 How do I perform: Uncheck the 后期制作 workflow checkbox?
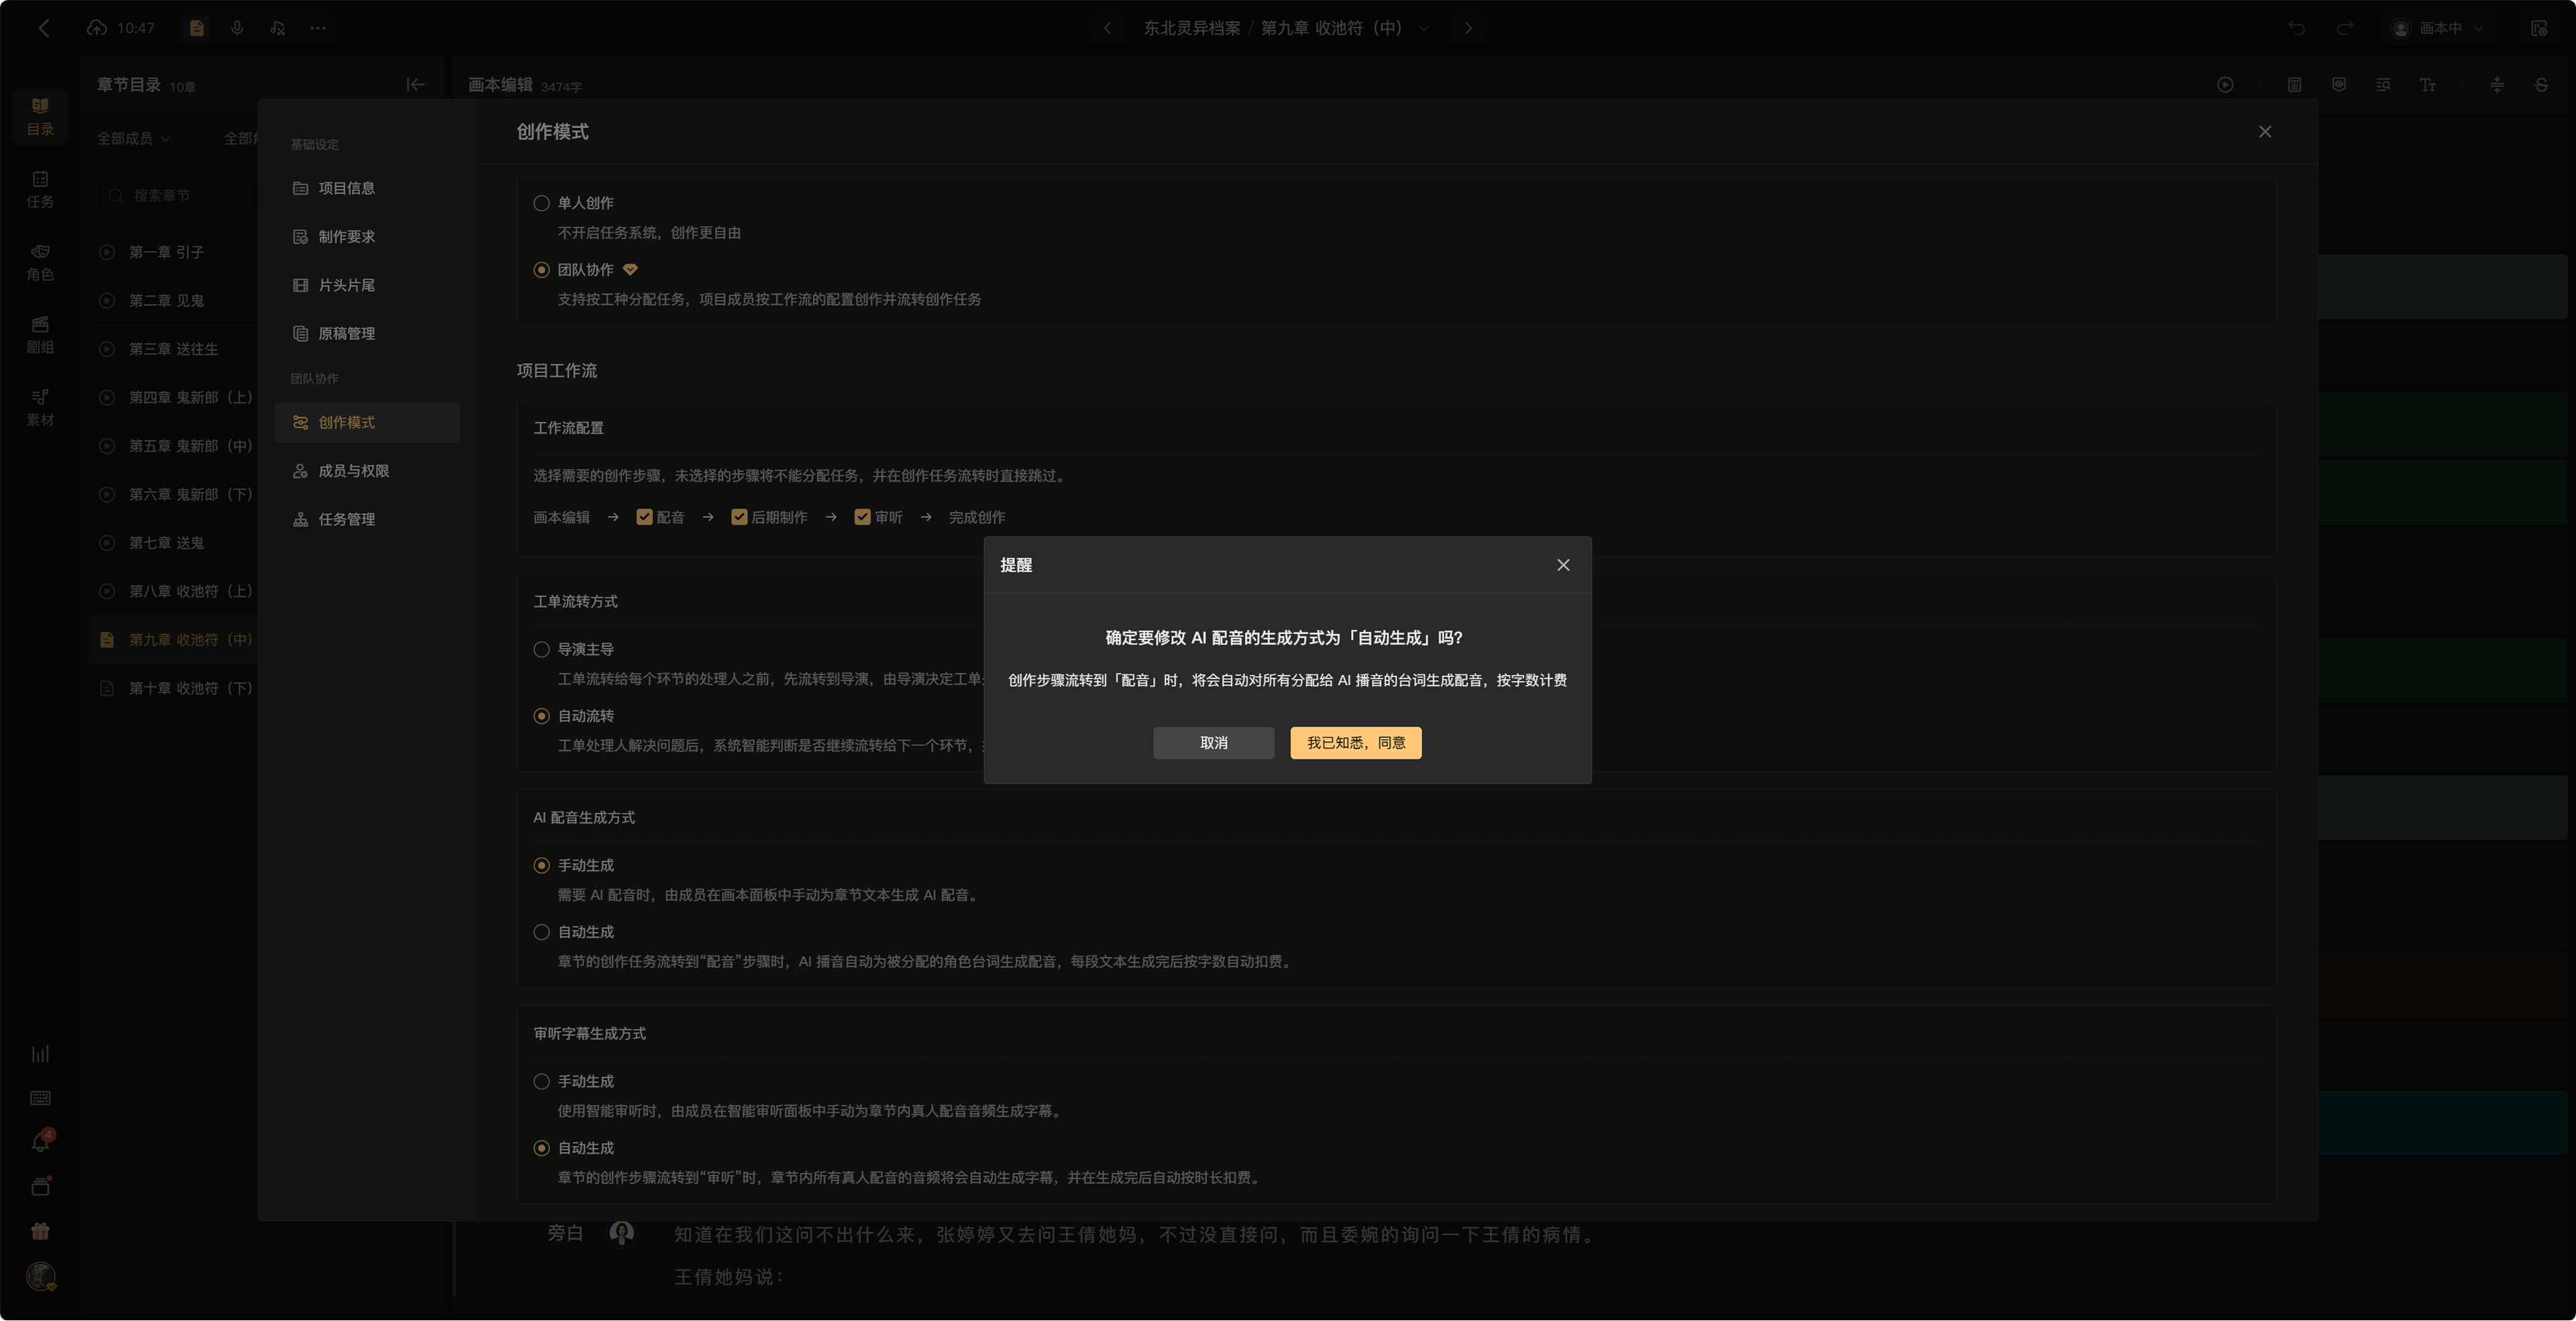pyautogui.click(x=740, y=517)
